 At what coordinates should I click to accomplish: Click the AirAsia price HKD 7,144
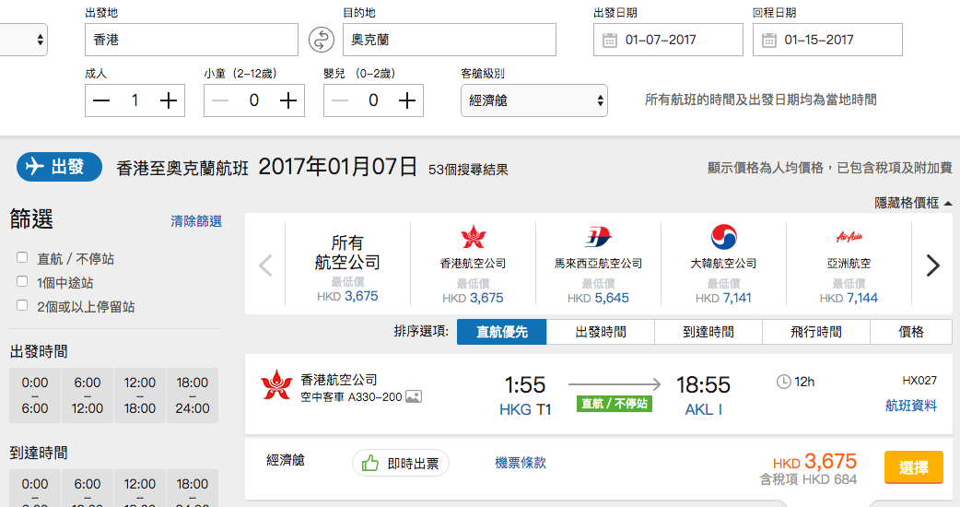click(x=849, y=298)
